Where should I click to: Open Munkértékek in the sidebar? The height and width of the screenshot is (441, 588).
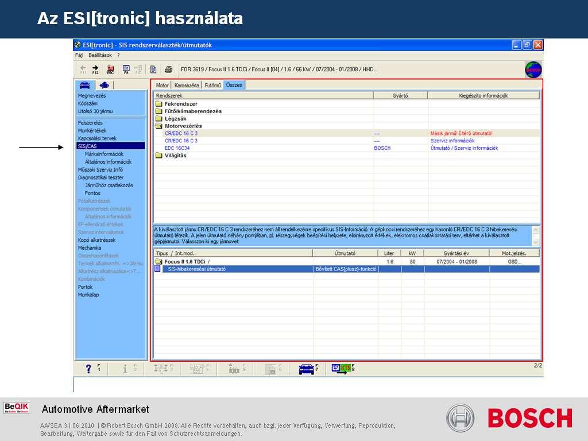pos(92,130)
